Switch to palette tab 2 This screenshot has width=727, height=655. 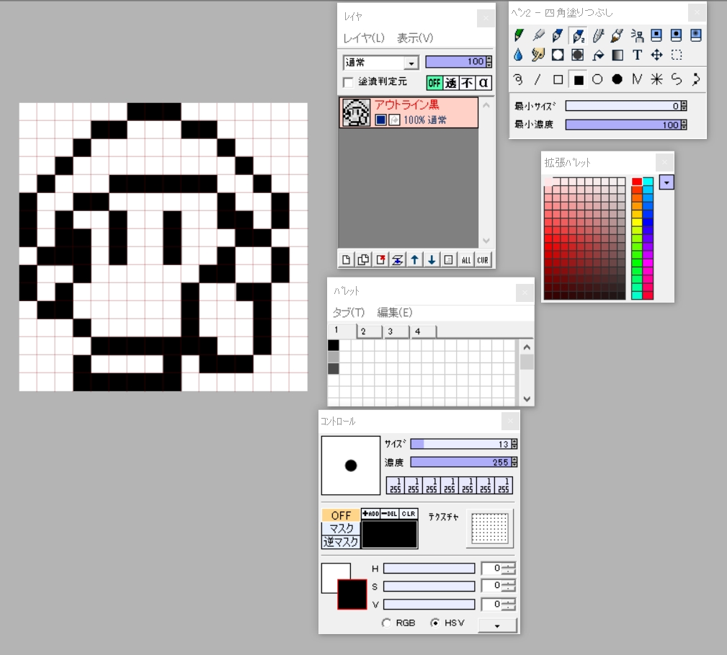click(369, 331)
